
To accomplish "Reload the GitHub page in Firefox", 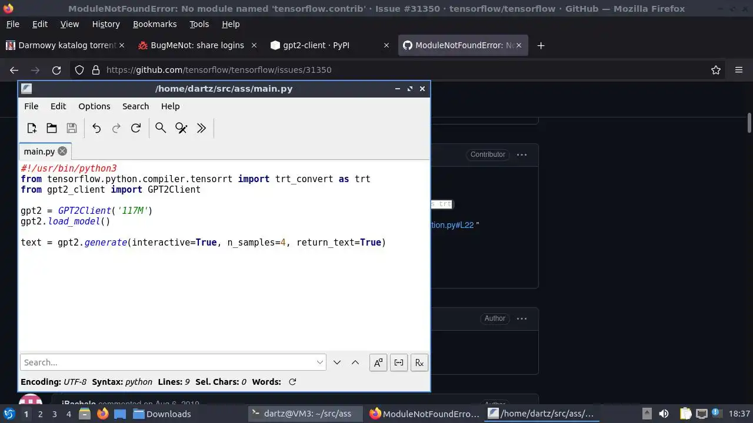I will [56, 70].
